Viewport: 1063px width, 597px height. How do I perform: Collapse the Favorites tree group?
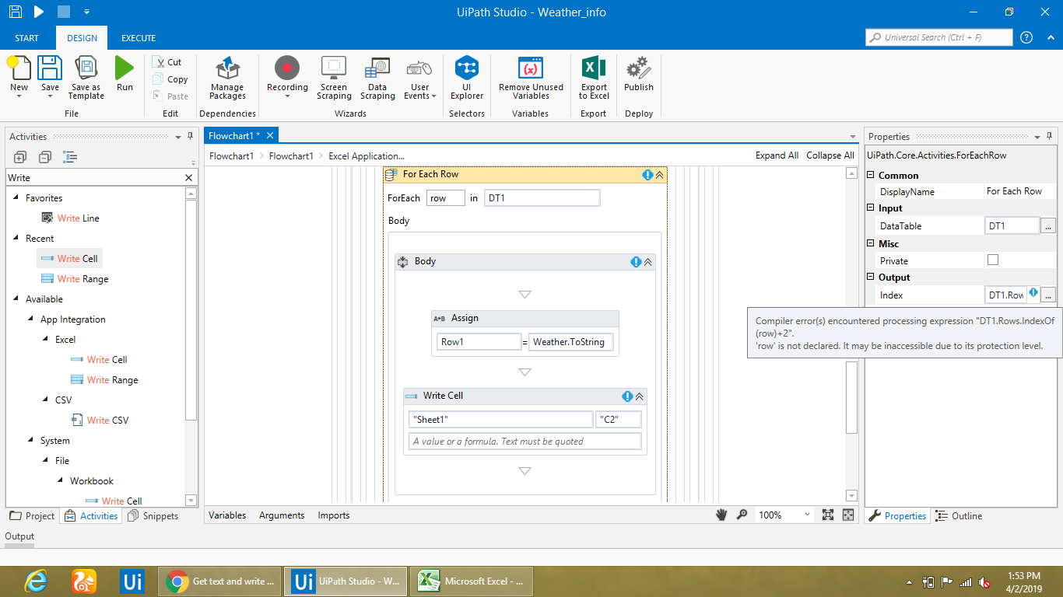16,198
